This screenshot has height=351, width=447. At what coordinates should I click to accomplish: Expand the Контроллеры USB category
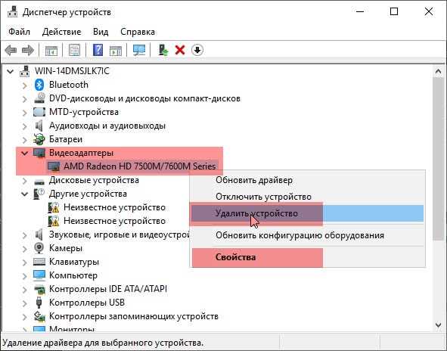pos(25,303)
